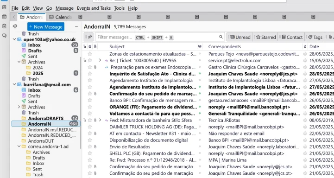The image size is (334, 178).
Task: Collapse the burrifana@gmail.com account
Action: click(14, 84)
